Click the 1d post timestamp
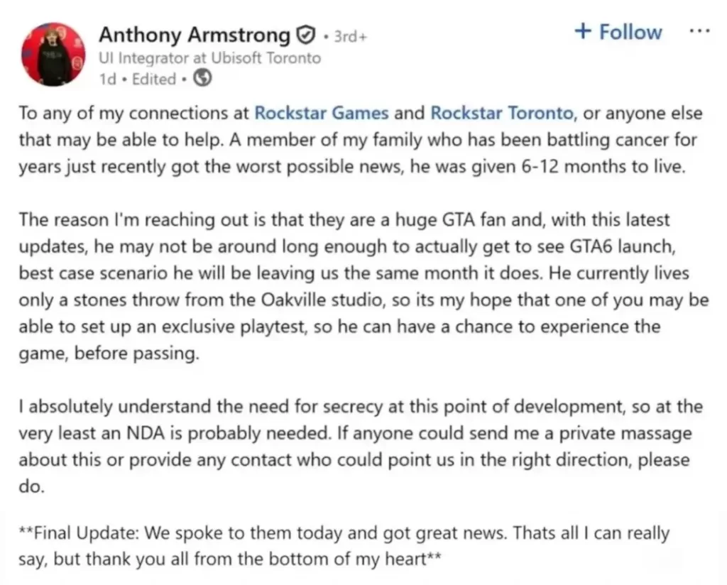 (x=108, y=79)
